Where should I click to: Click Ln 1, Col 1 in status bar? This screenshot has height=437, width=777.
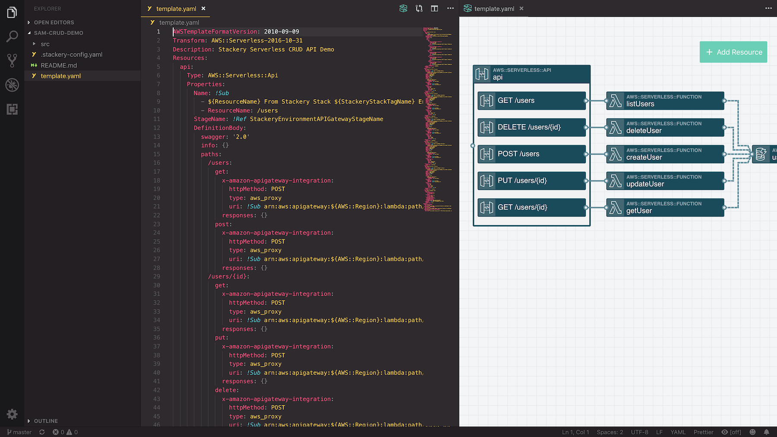(575, 432)
